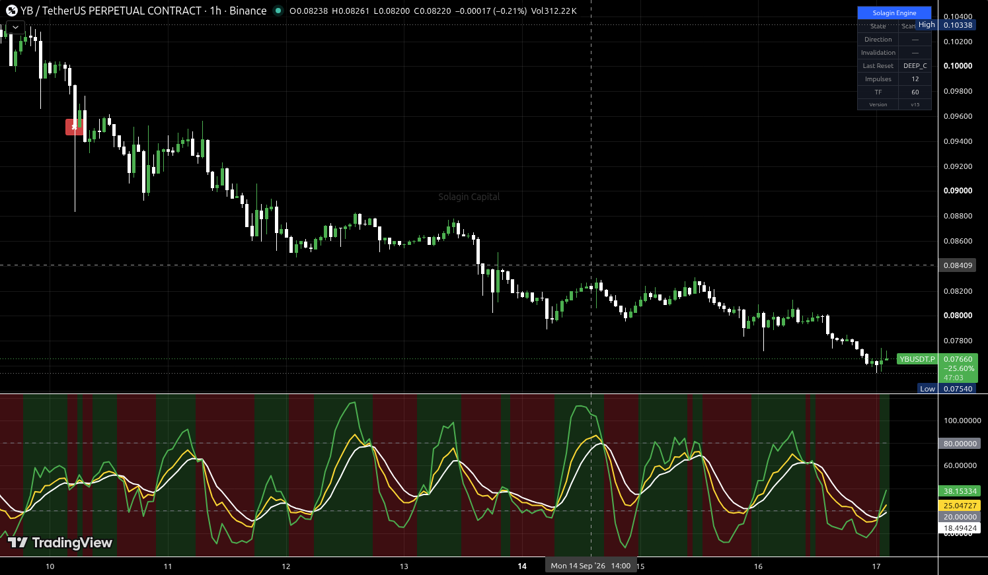Click the 100.00000 indicator scale label
The image size is (988, 575).
(x=962, y=421)
